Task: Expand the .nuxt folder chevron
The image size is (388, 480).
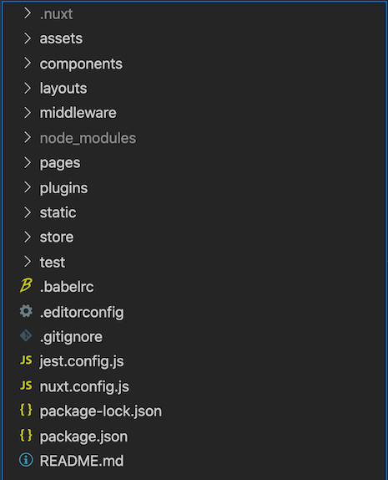Action: click(x=28, y=13)
